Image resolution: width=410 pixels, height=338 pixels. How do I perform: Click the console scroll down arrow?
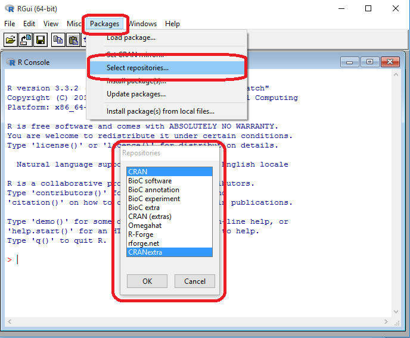pos(396,312)
